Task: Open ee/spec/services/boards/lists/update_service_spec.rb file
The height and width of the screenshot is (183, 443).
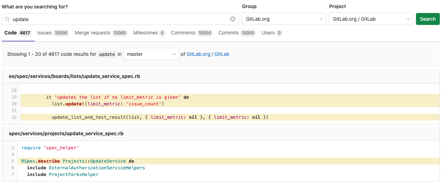Action: click(74, 76)
